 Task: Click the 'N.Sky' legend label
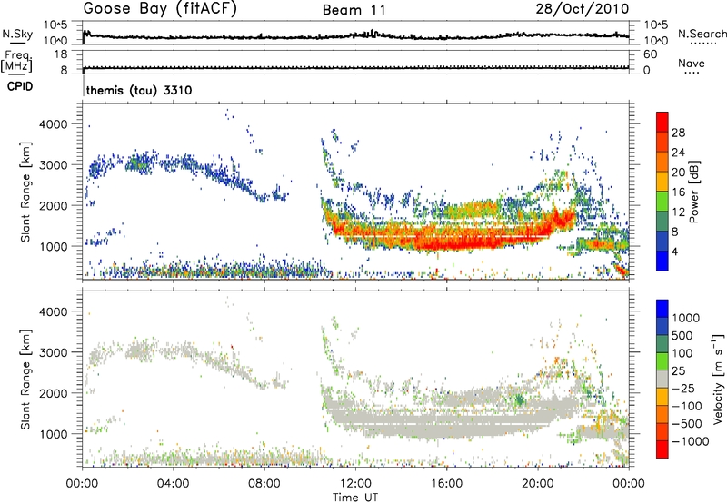coord(17,34)
